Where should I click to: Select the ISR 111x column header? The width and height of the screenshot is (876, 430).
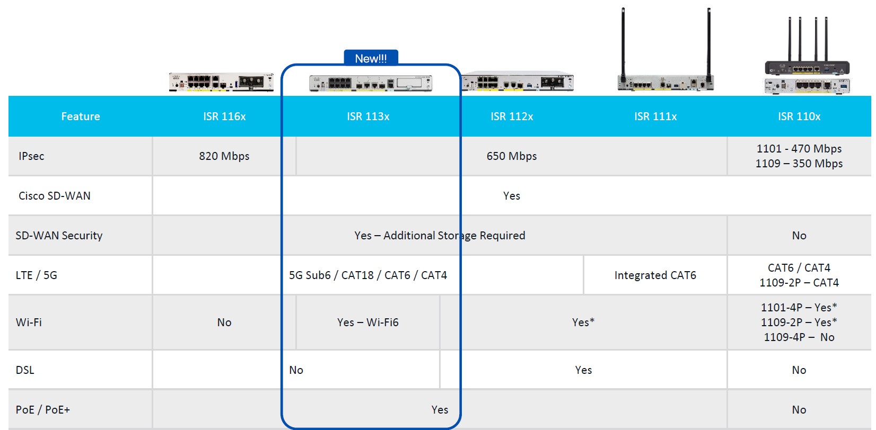[655, 117]
